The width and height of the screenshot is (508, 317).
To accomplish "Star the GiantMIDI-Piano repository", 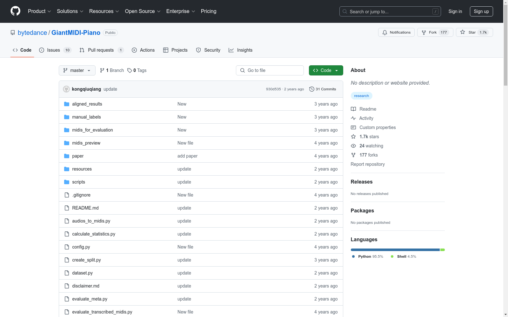I will (x=474, y=32).
